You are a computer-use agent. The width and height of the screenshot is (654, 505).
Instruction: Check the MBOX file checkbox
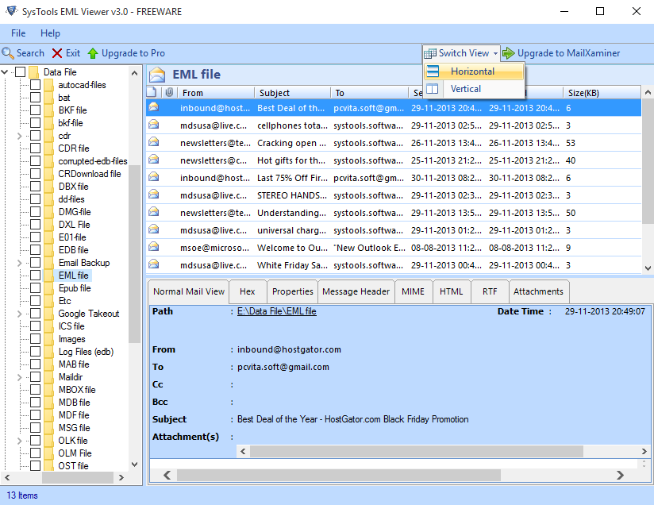[x=36, y=389]
